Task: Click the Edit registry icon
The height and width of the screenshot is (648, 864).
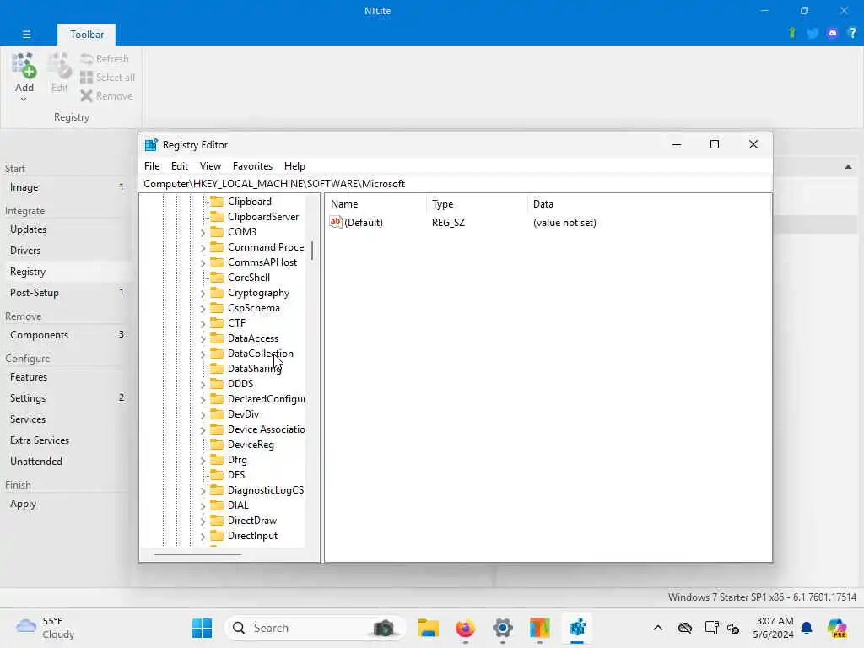Action: [60, 66]
